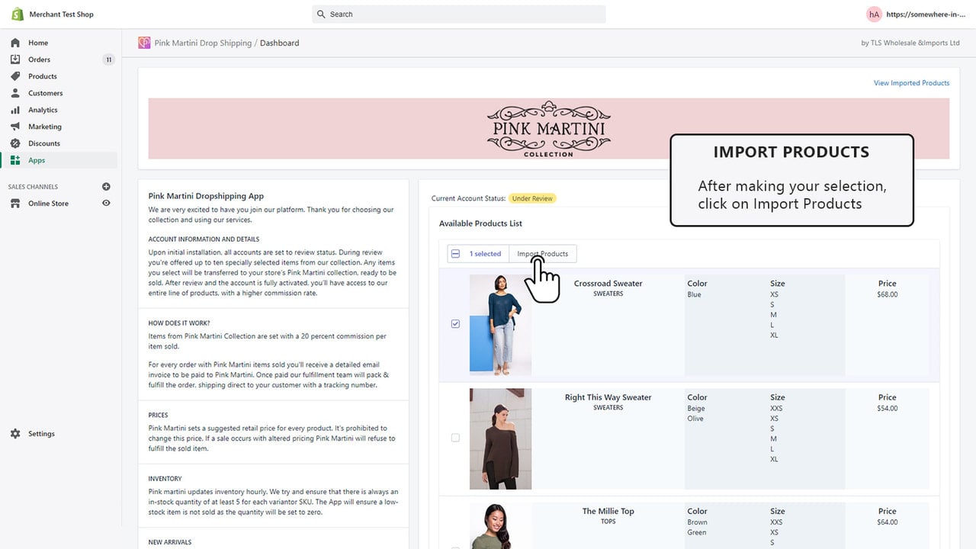Click The Millie Top product image

[500, 525]
